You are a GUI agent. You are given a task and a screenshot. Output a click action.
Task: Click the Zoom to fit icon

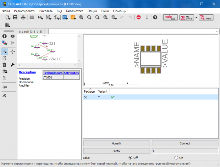point(81,18)
